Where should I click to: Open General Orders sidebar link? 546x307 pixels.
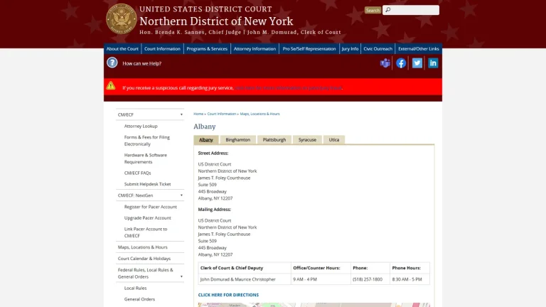pyautogui.click(x=139, y=299)
